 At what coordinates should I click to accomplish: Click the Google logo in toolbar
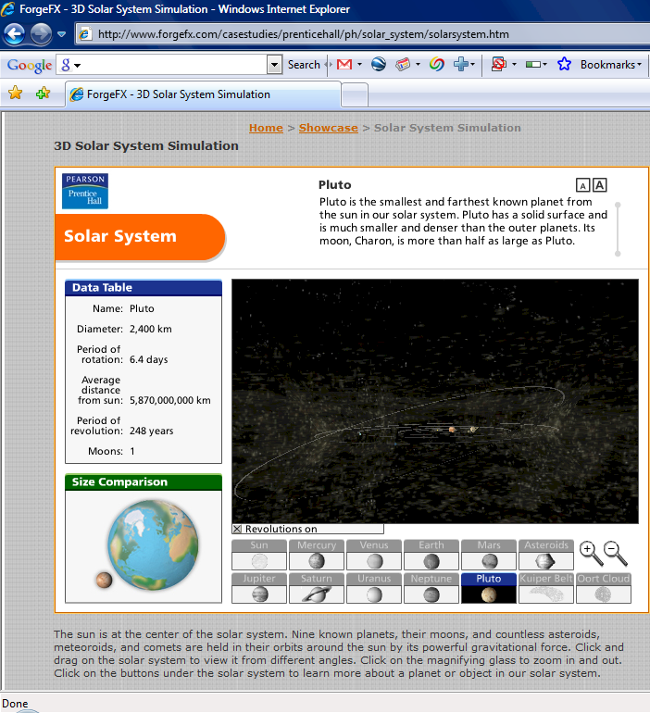click(x=30, y=66)
